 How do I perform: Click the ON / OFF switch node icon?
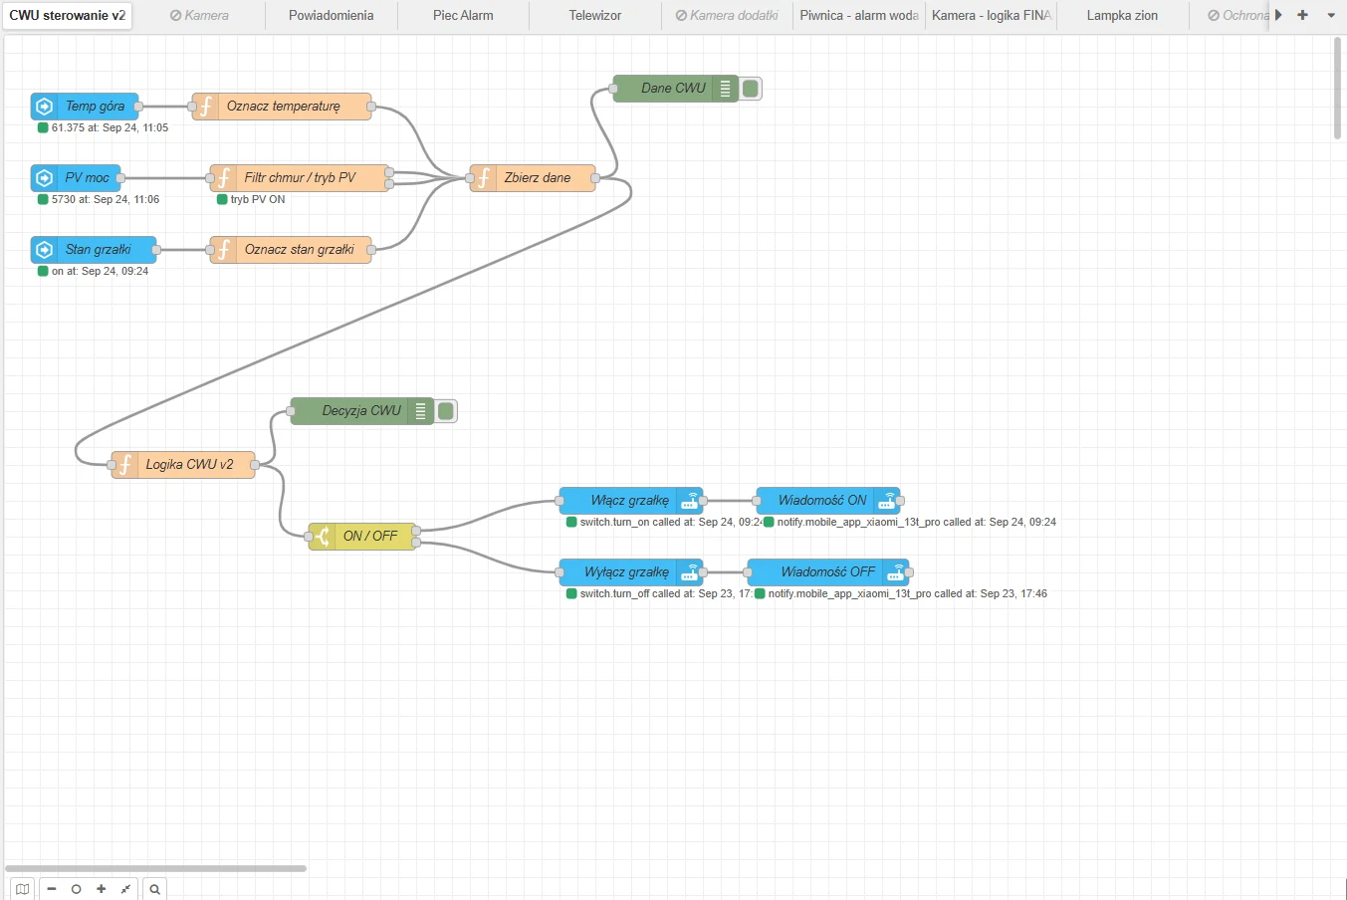322,537
